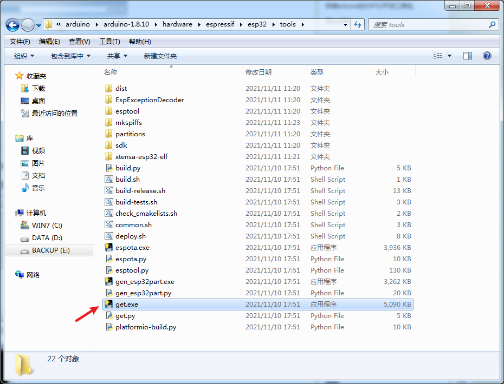Click the 新建文件夹 button
504x384 pixels.
point(160,56)
